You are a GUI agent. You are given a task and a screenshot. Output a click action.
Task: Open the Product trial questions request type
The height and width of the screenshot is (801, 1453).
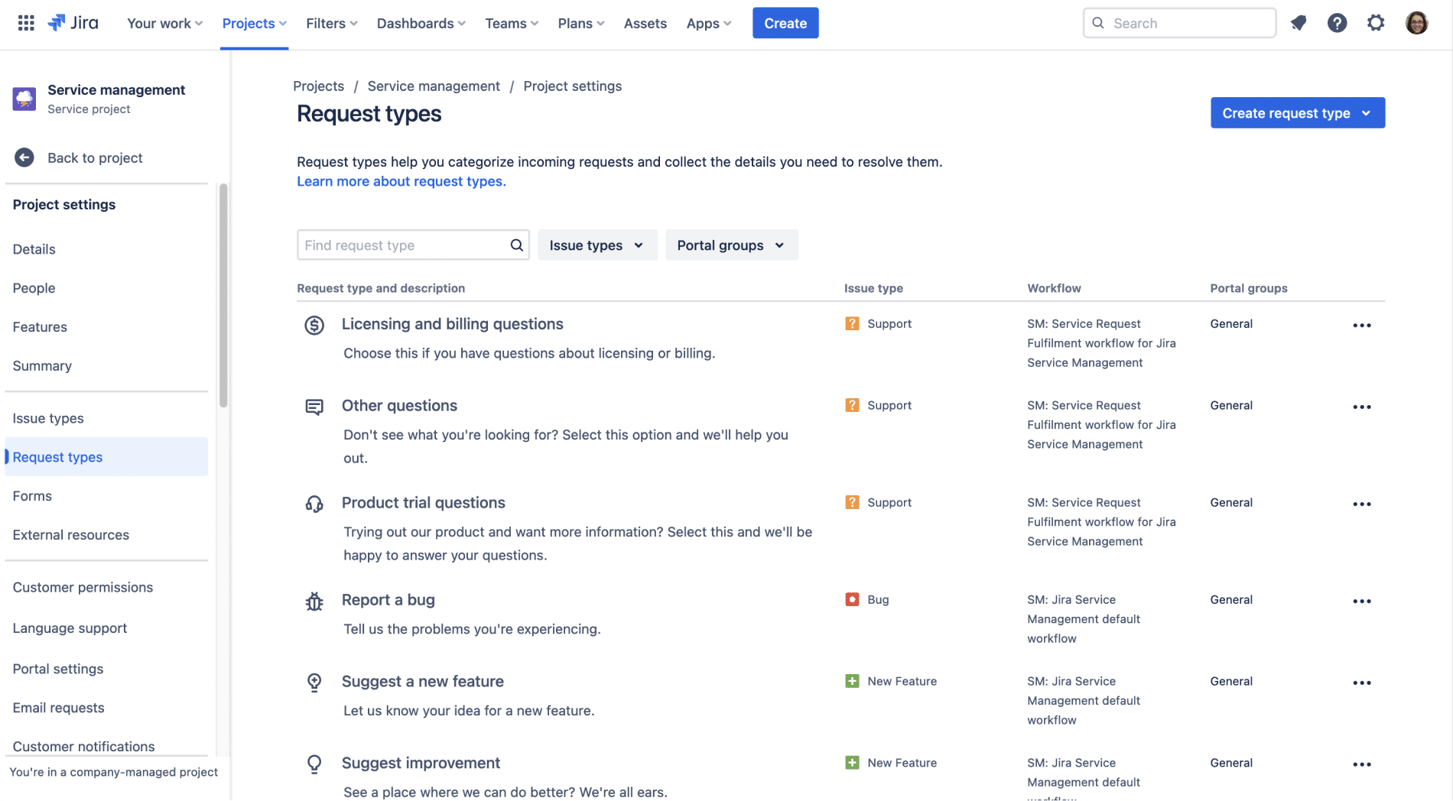tap(424, 503)
